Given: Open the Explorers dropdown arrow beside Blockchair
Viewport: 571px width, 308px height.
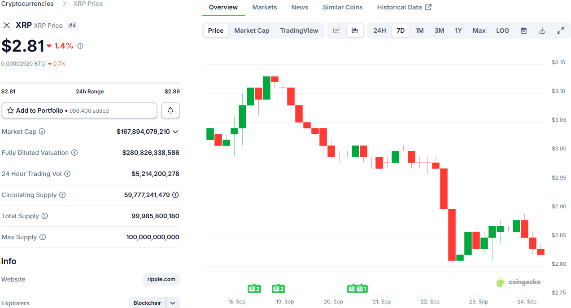Looking at the screenshot, I should click(x=173, y=303).
